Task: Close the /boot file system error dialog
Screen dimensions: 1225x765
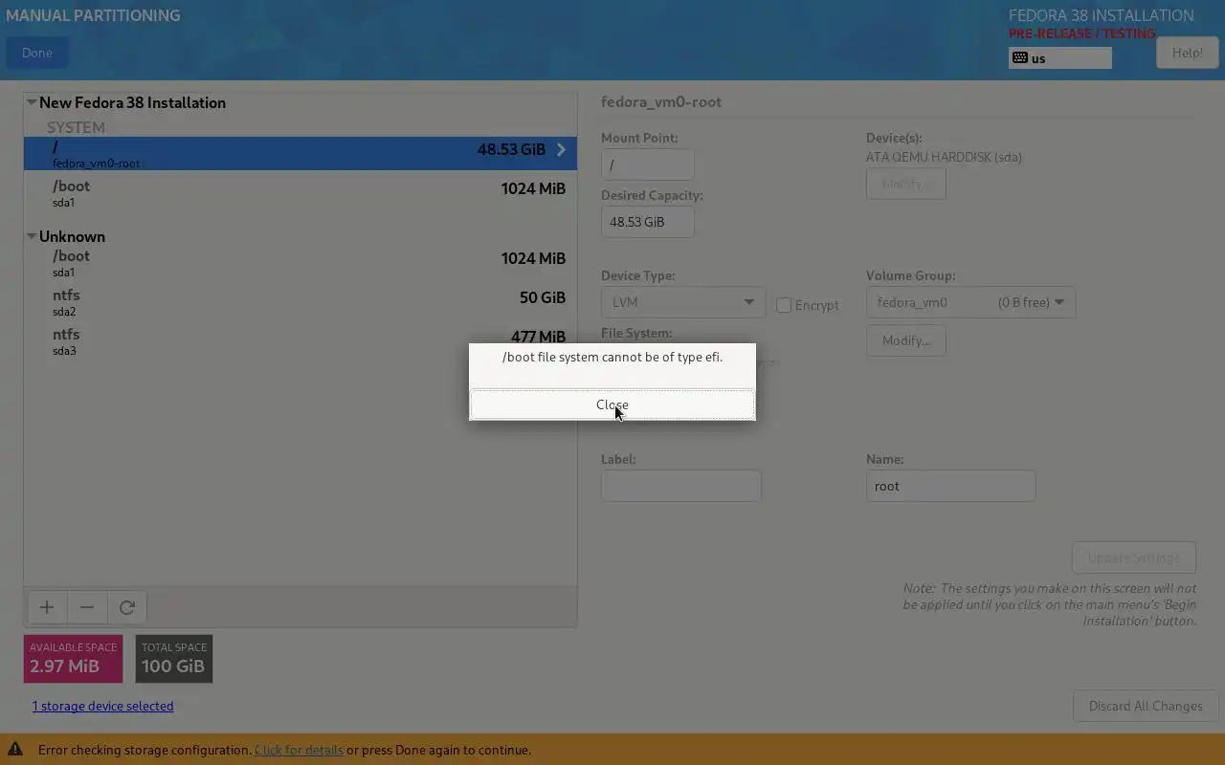Action: click(x=612, y=404)
